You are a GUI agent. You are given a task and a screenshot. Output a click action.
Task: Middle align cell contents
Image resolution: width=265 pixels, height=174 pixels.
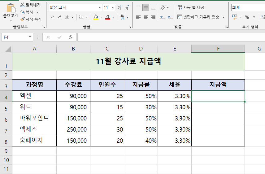click(146, 7)
